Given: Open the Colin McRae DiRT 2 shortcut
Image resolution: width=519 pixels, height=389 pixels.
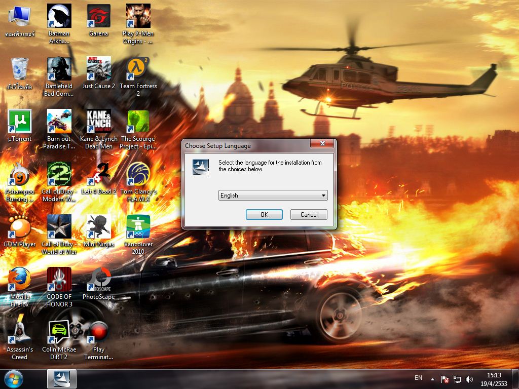Looking at the screenshot, I should [59, 340].
